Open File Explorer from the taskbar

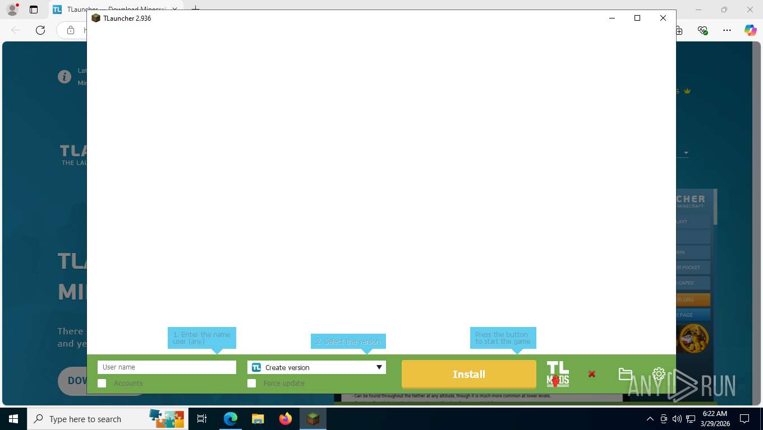coord(258,419)
